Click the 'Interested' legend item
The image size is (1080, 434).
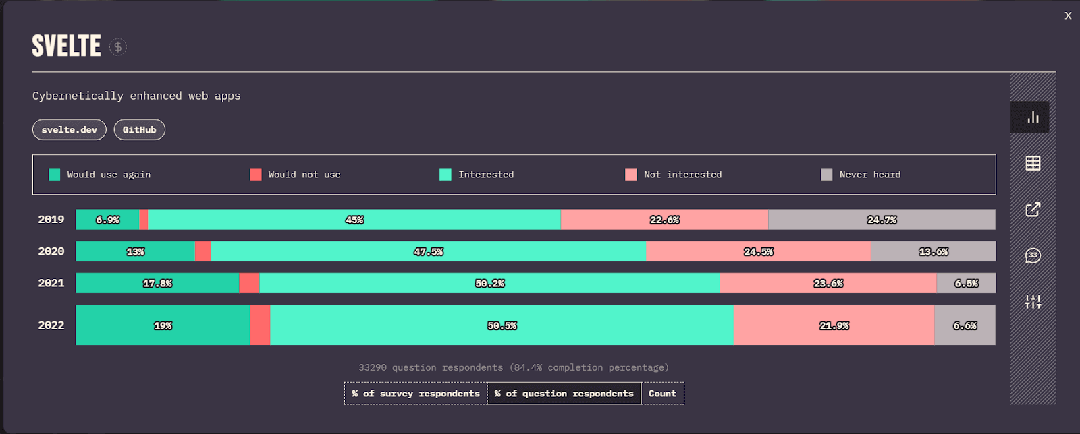(x=485, y=175)
